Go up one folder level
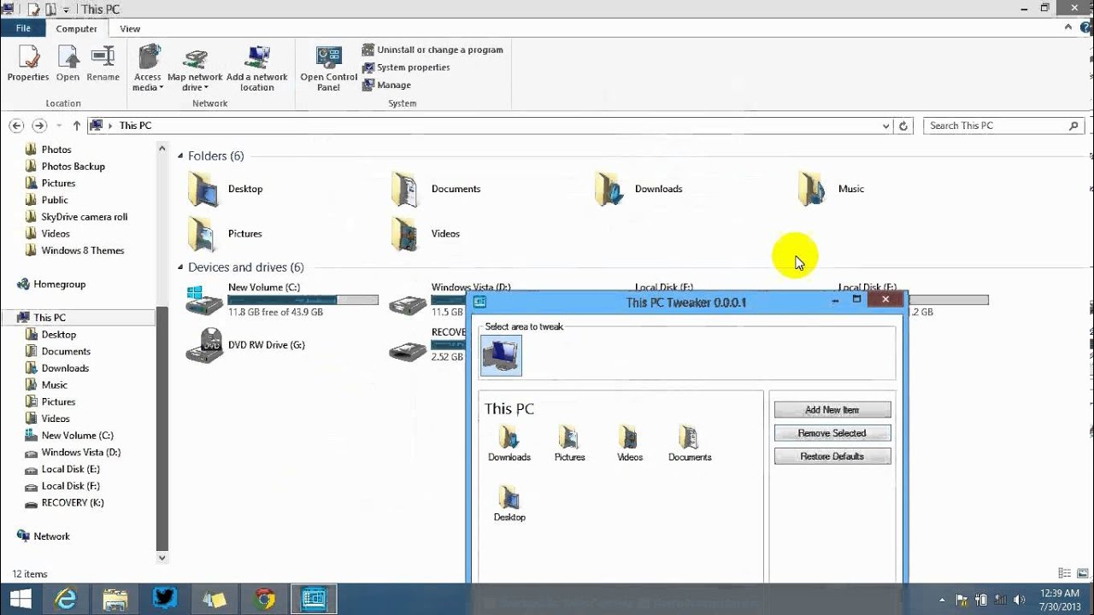Screen dimensions: 1094x615 click(x=76, y=126)
